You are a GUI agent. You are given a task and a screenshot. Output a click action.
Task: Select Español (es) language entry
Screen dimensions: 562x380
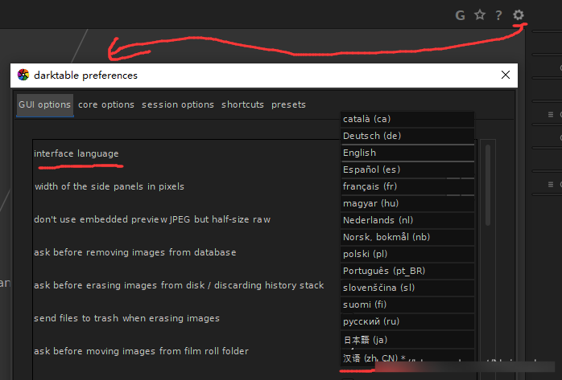(407, 170)
